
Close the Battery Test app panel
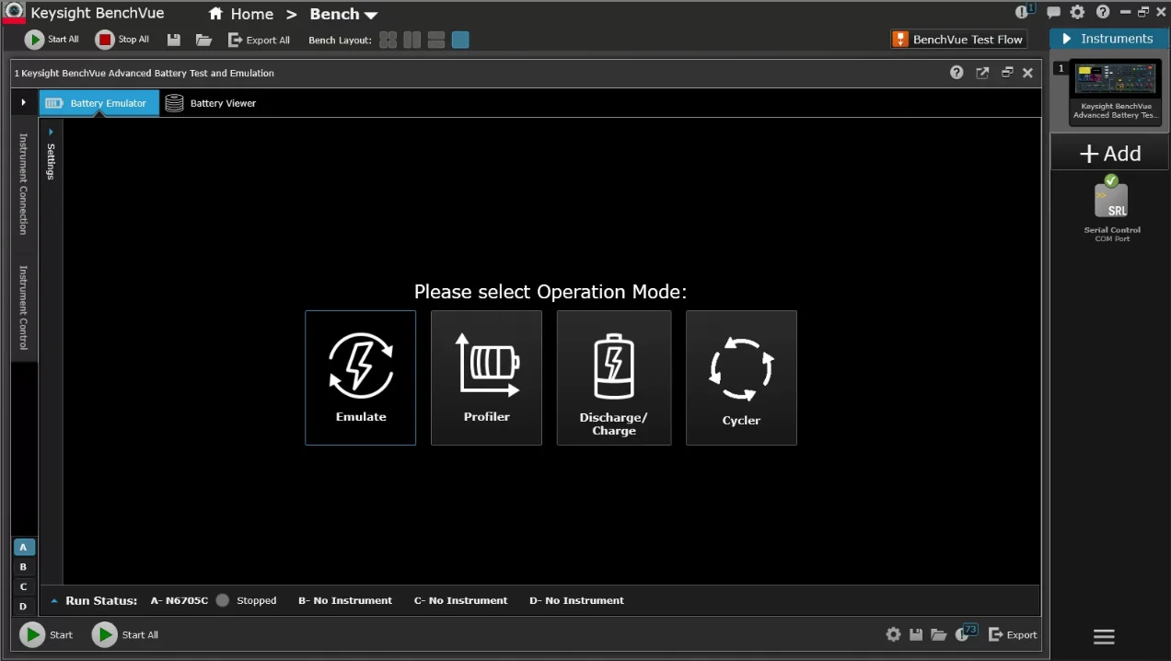tap(1028, 73)
